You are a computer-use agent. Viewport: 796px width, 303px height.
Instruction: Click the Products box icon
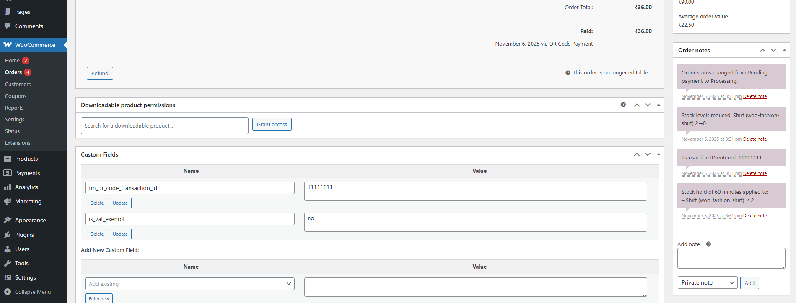pos(8,159)
